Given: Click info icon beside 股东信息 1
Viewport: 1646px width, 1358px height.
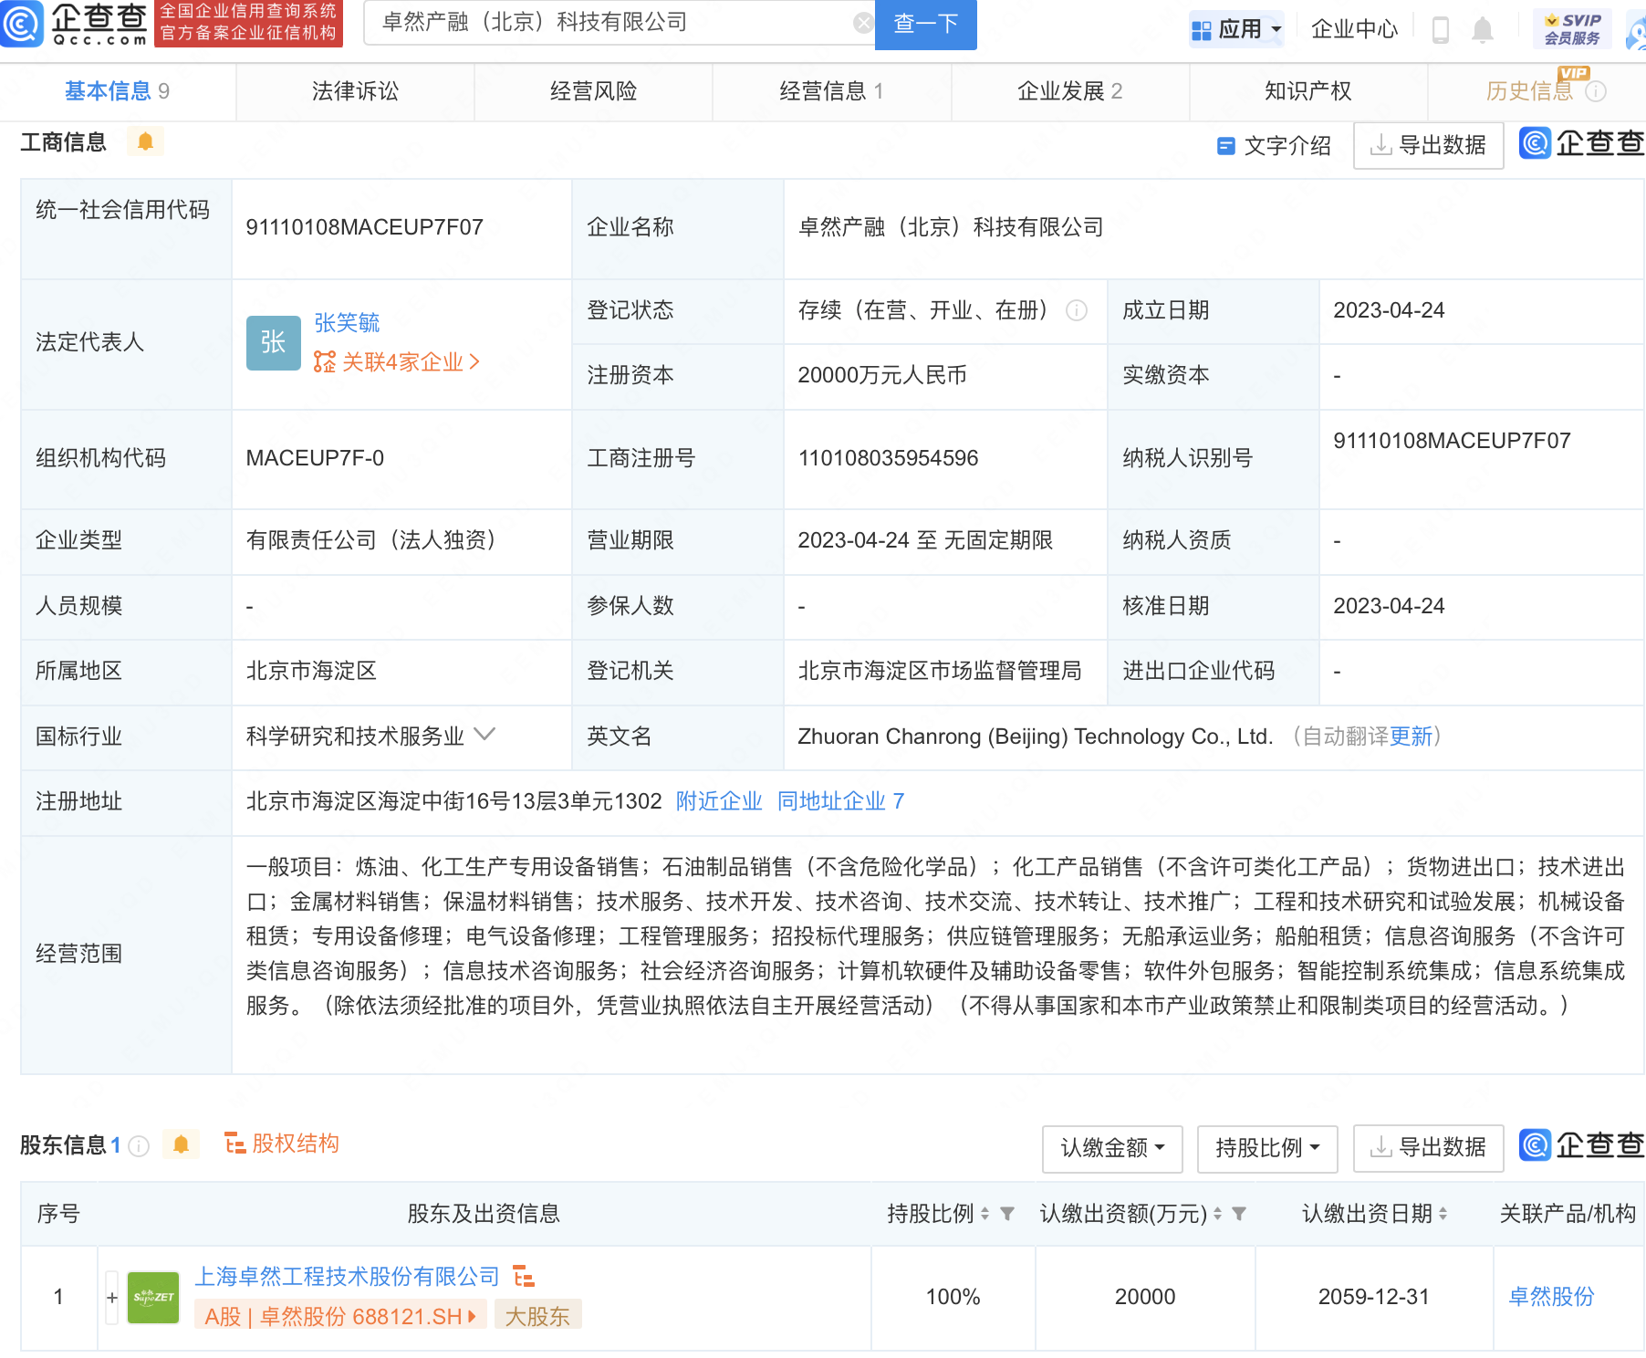Looking at the screenshot, I should pos(139,1145).
